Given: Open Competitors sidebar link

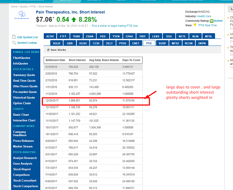Looking at the screenshot, I should 21,175.
